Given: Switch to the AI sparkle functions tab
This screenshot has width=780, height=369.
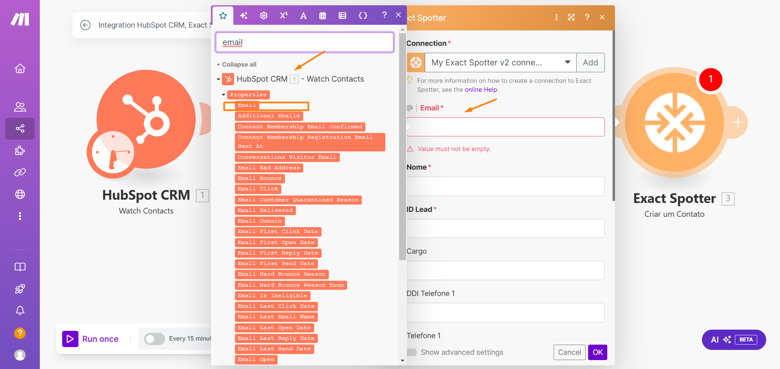Looking at the screenshot, I should pos(243,16).
